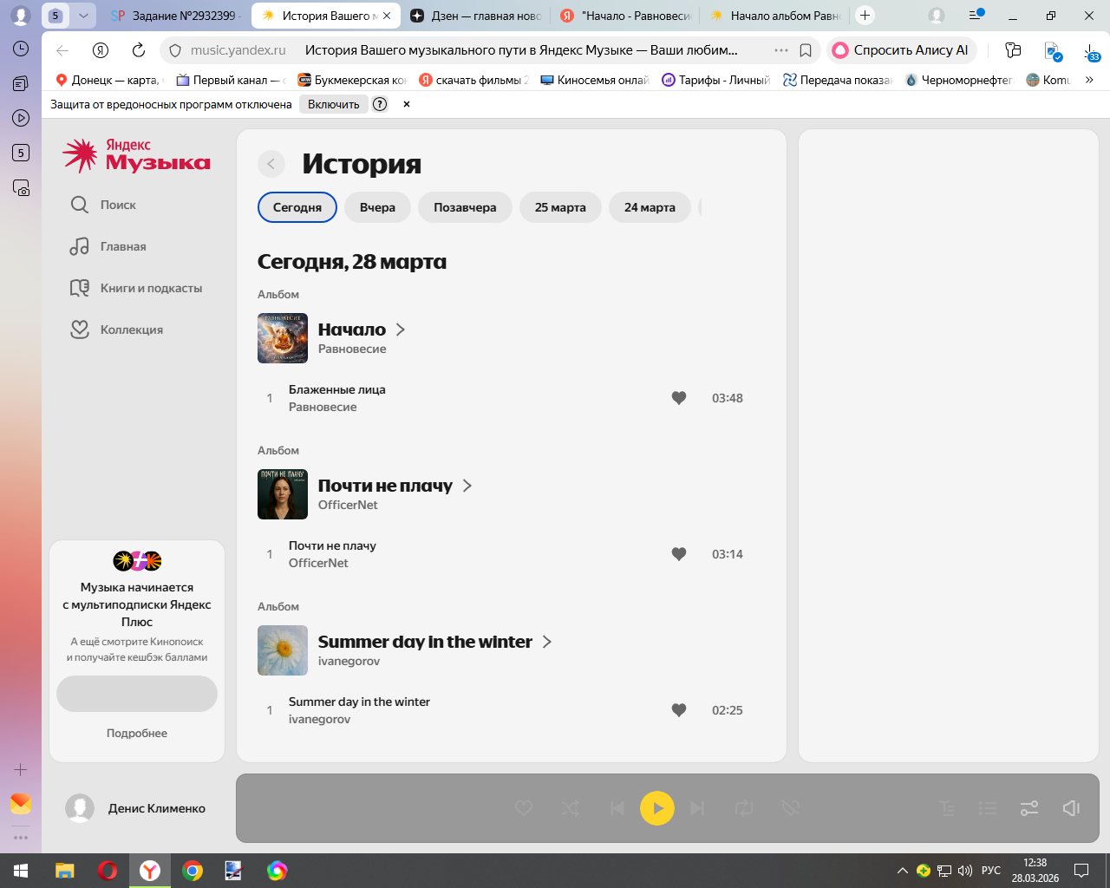Image resolution: width=1110 pixels, height=888 pixels.
Task: Open the play queue list icon
Action: [x=988, y=808]
